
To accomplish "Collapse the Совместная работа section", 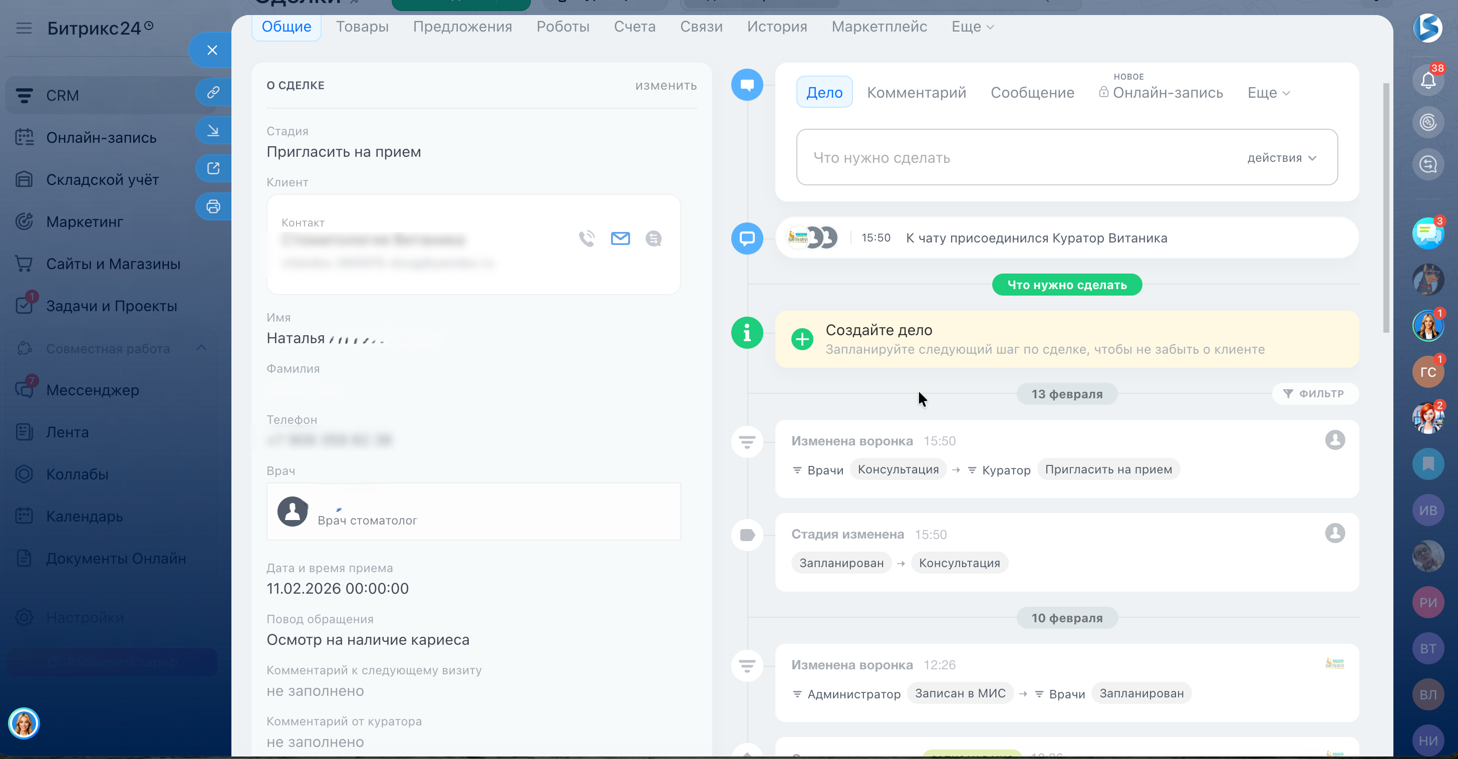I will [201, 348].
